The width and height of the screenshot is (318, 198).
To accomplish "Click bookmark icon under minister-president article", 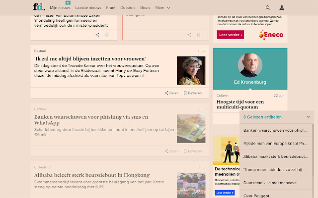I will [107, 35].
